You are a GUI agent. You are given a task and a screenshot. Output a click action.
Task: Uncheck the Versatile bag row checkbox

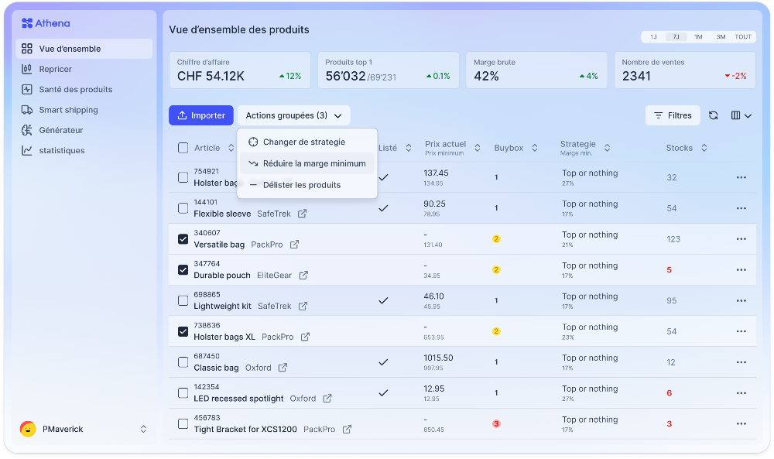pos(183,239)
